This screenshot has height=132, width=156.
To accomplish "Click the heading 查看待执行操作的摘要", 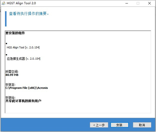I will pos(29,13).
